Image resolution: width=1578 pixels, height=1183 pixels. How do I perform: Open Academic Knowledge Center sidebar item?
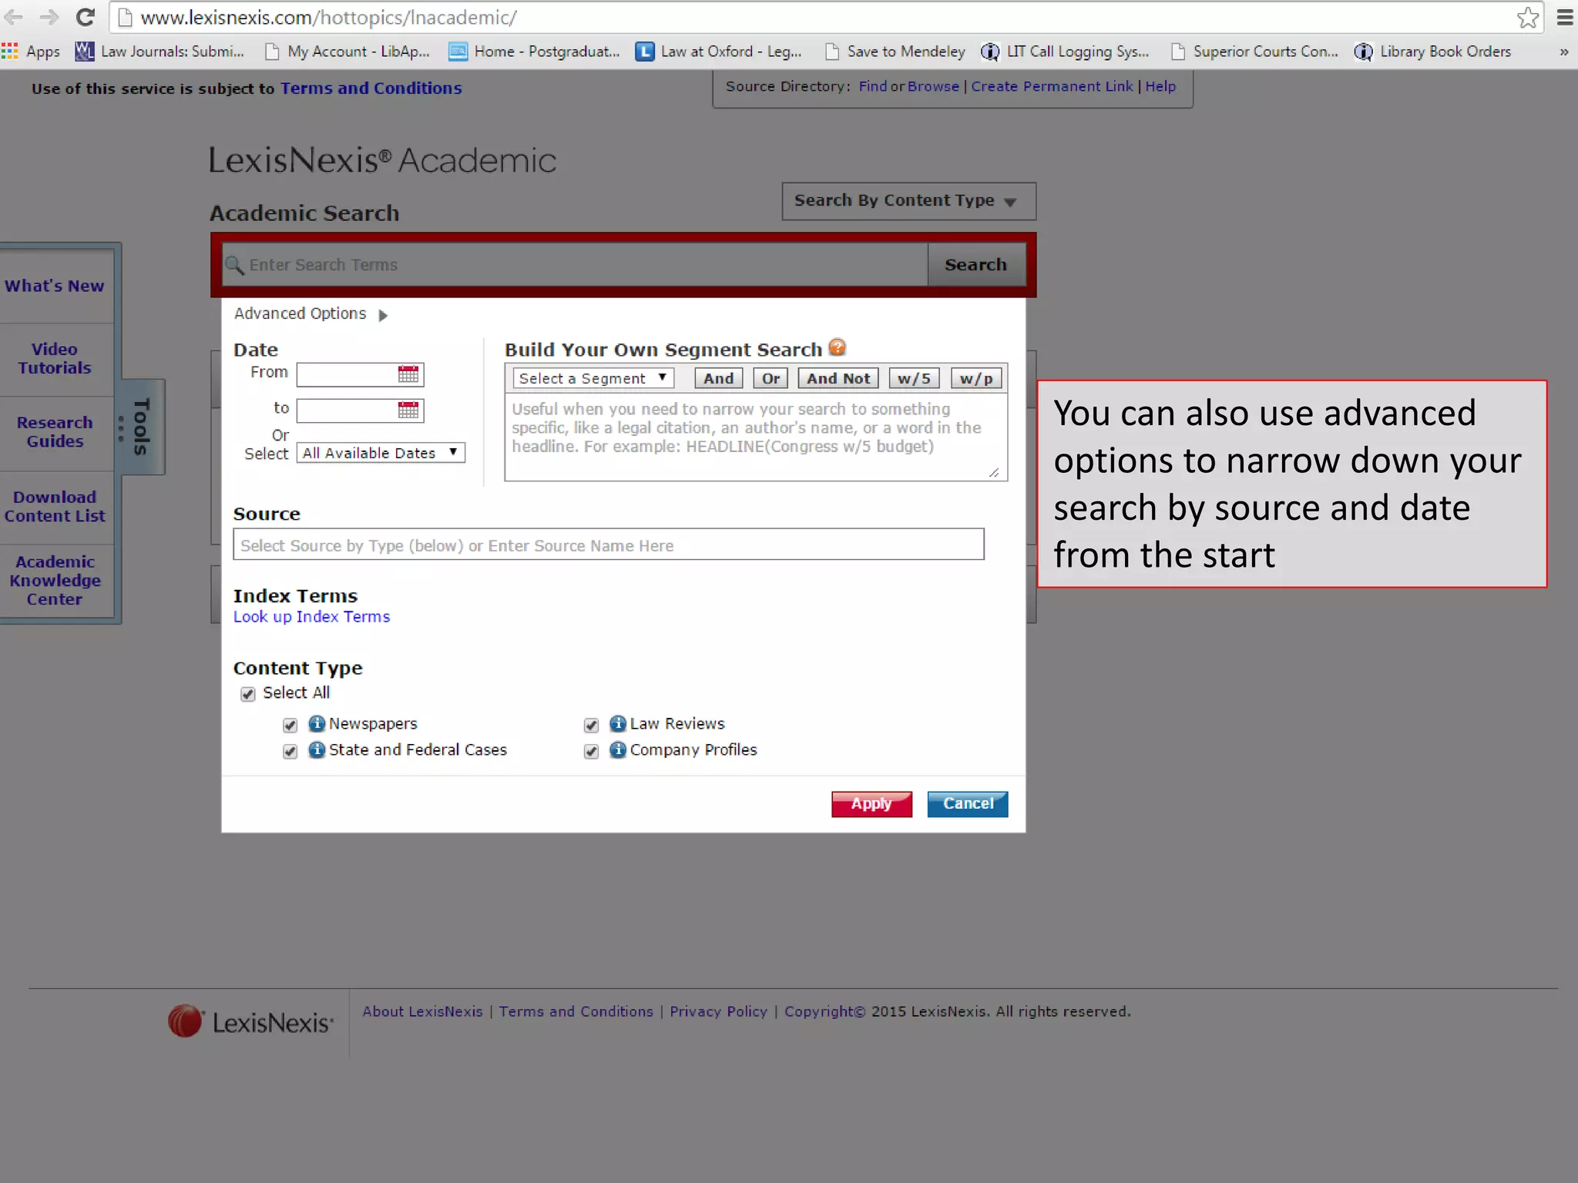(54, 580)
